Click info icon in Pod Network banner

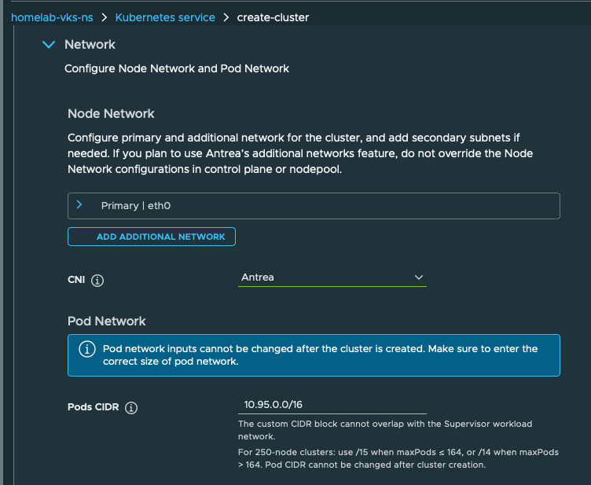pyautogui.click(x=87, y=349)
